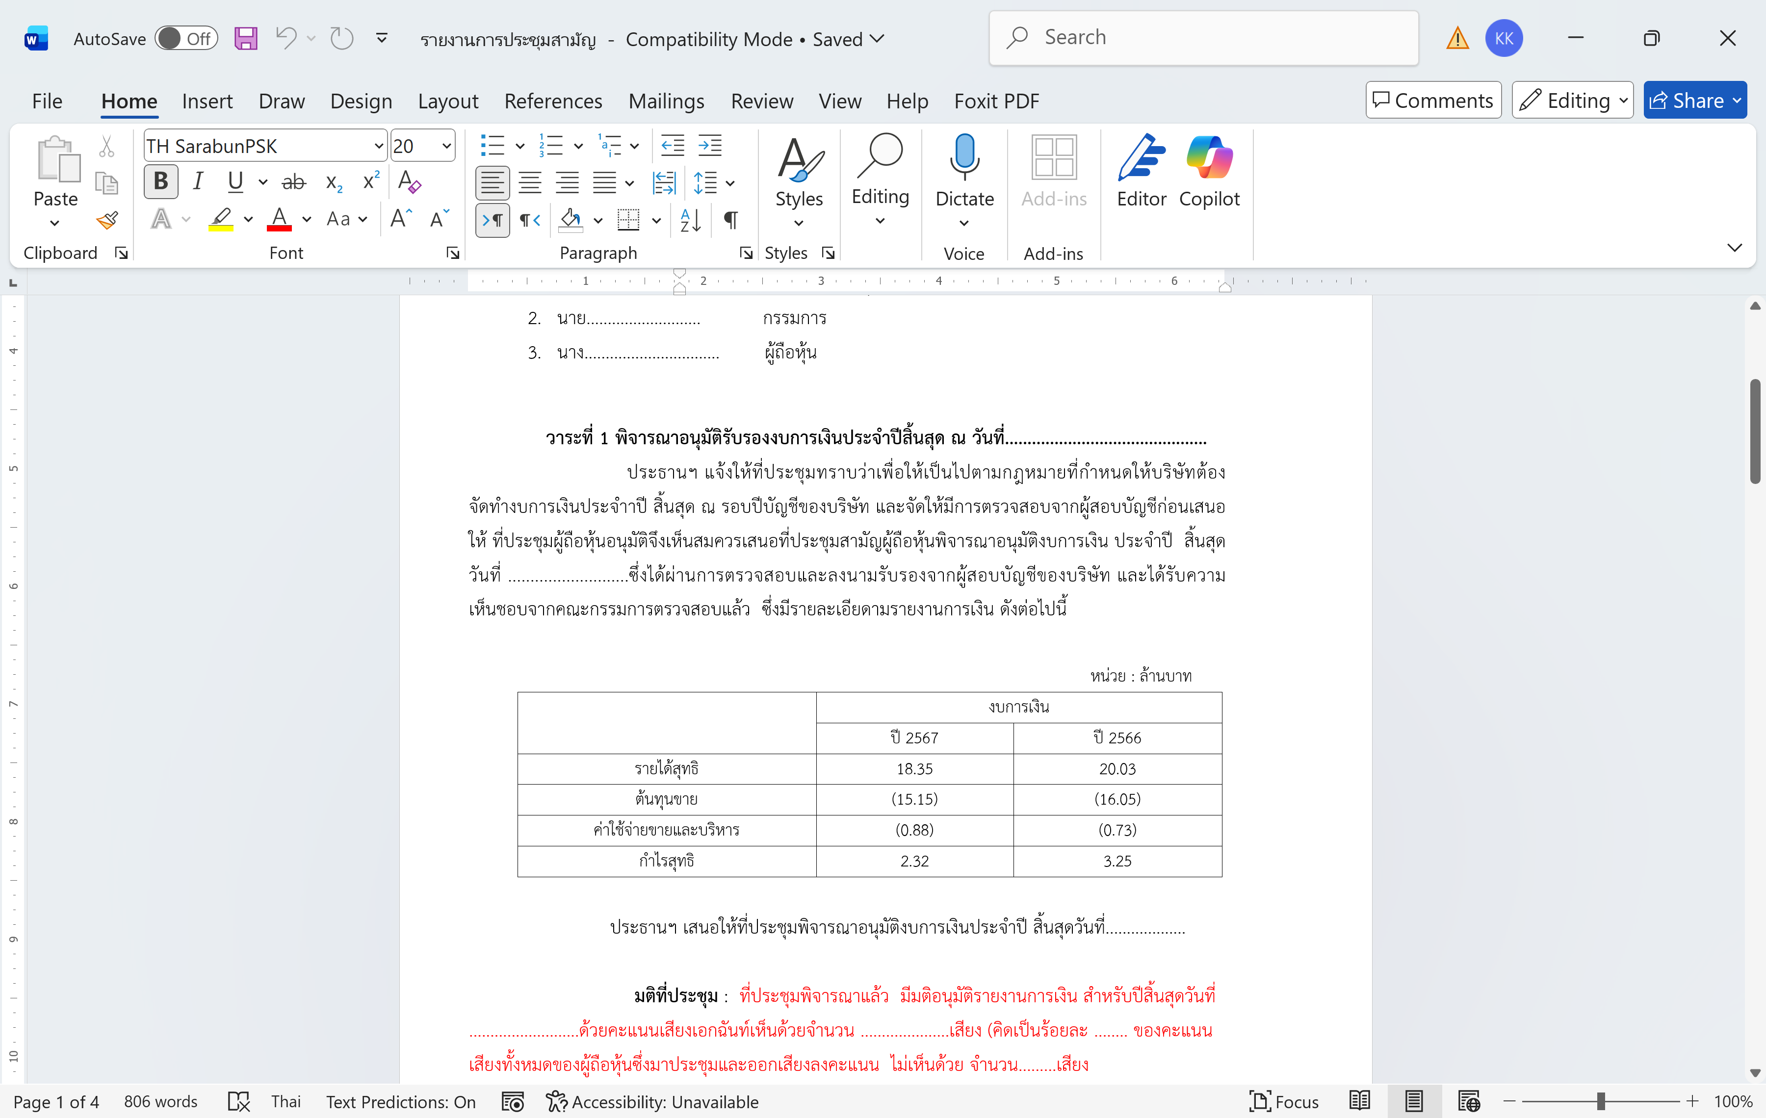Expand the font size dropdown
The image size is (1766, 1118).
click(x=446, y=146)
